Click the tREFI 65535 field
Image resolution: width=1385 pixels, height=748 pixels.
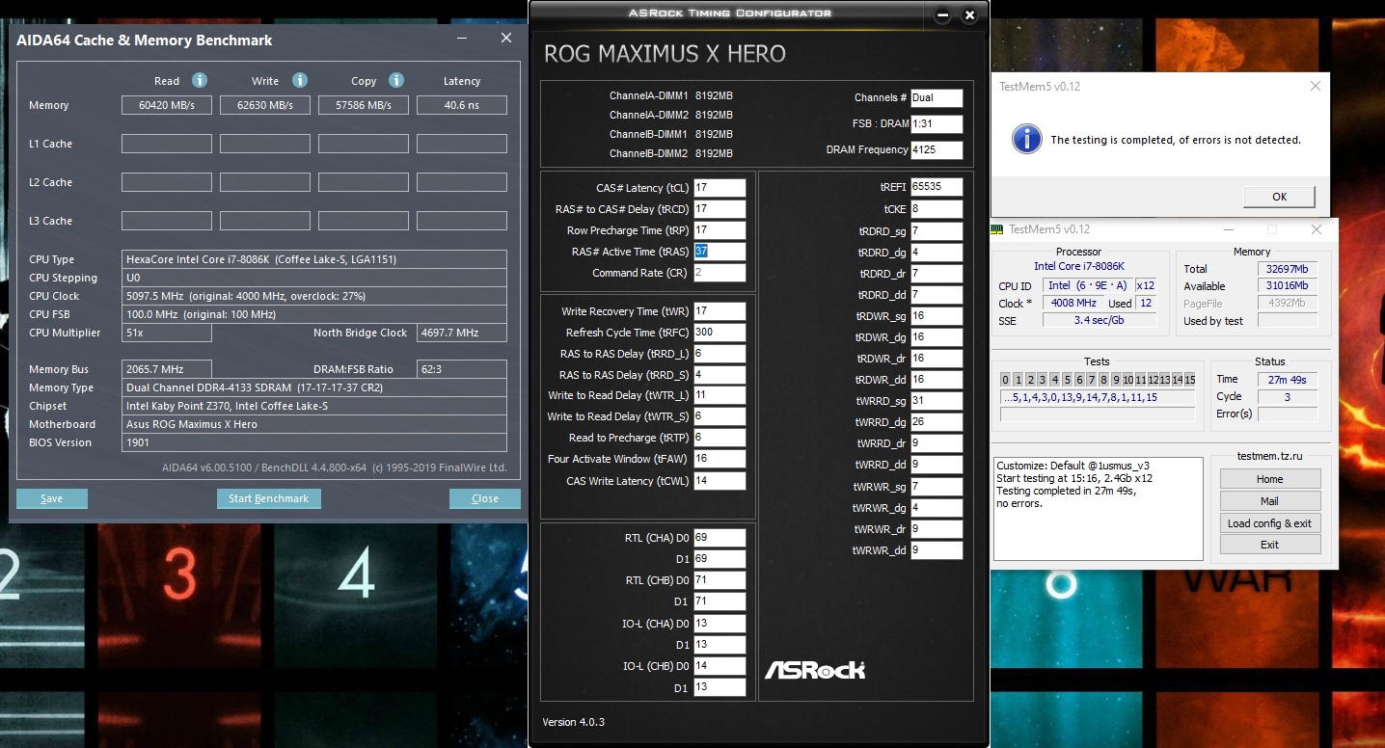click(937, 187)
